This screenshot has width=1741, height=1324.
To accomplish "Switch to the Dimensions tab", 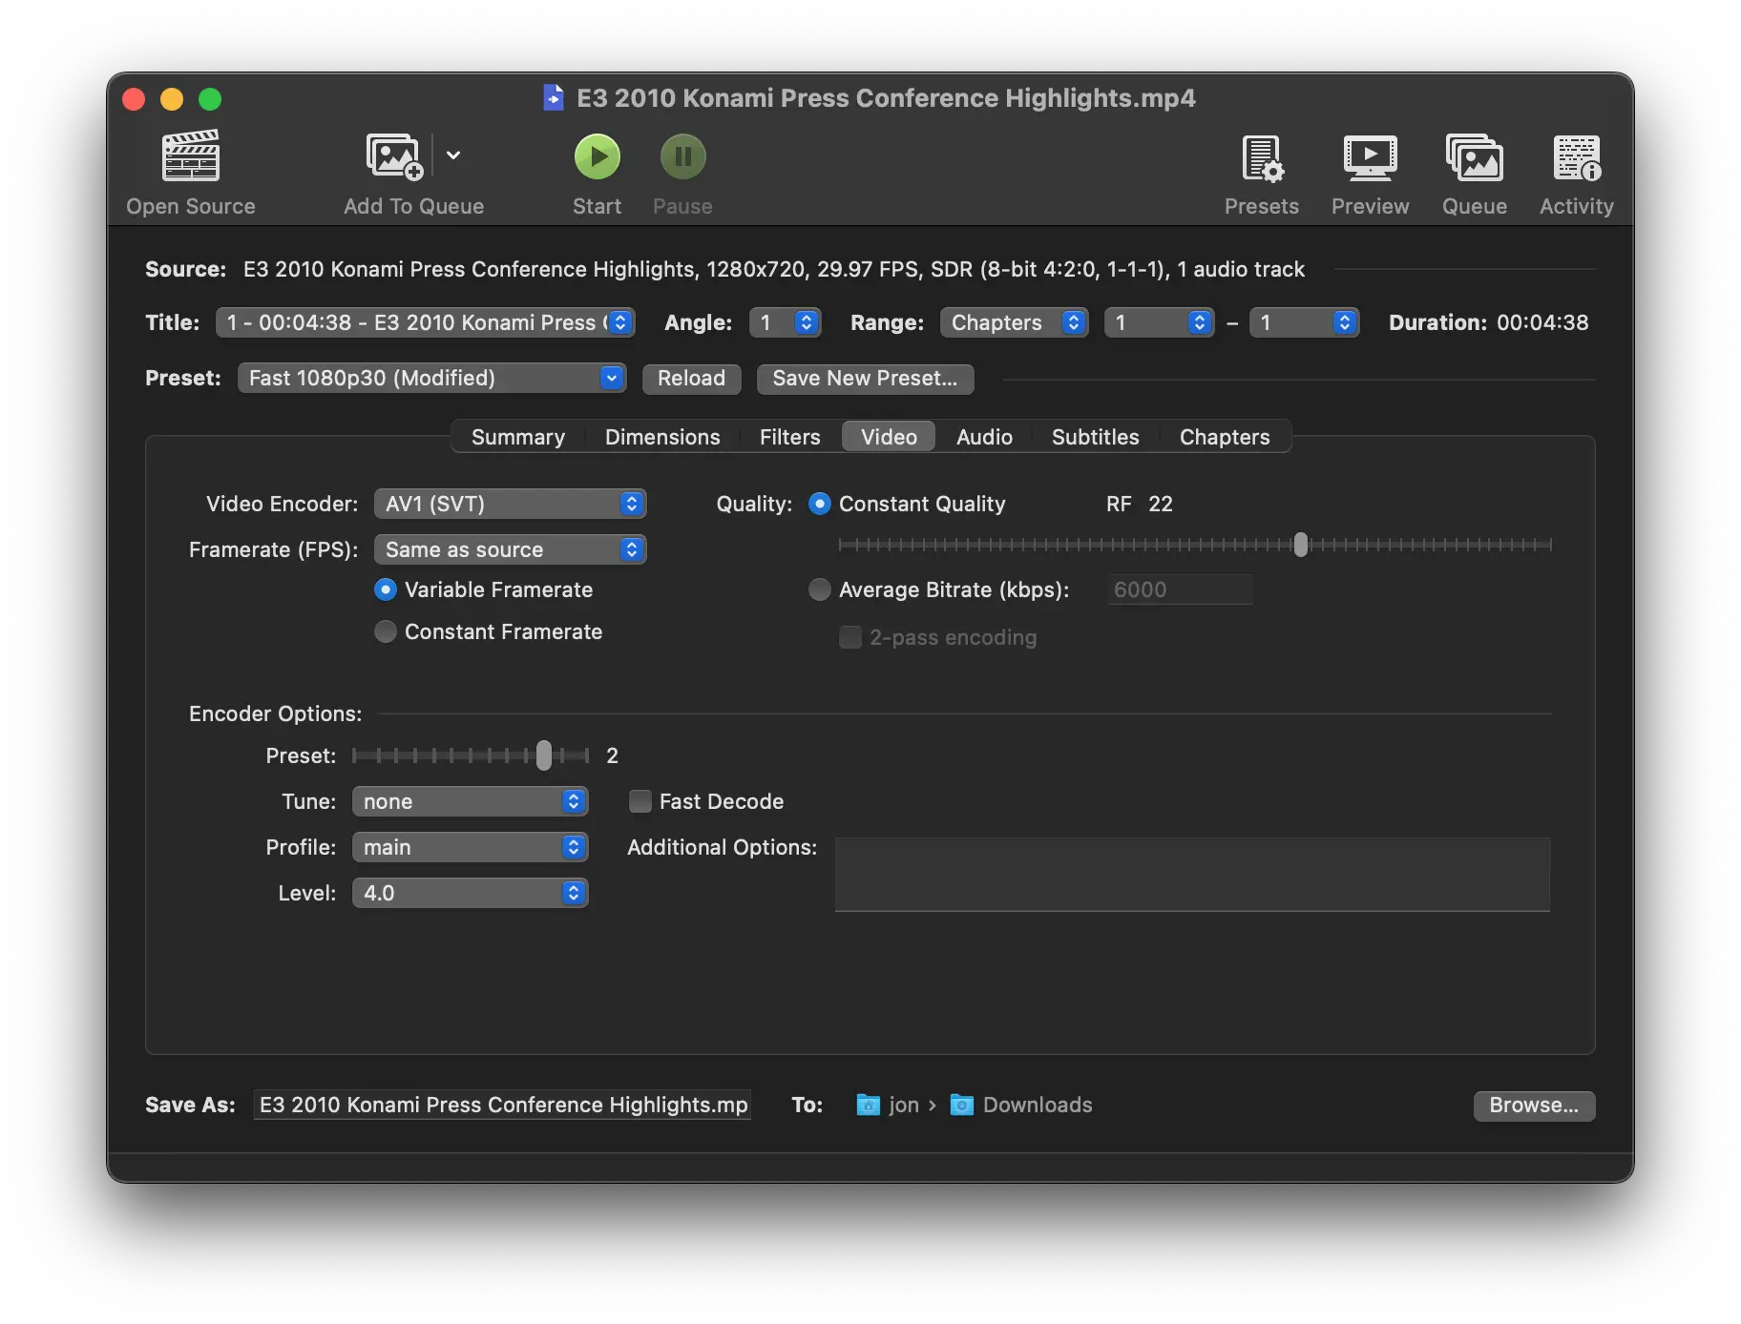I will pos(662,437).
